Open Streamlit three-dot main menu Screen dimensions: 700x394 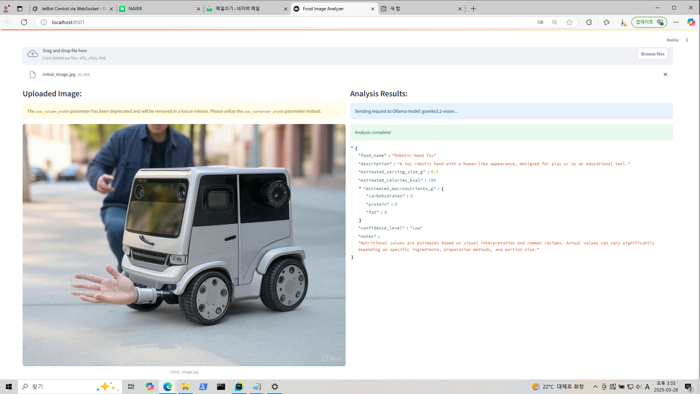point(687,40)
